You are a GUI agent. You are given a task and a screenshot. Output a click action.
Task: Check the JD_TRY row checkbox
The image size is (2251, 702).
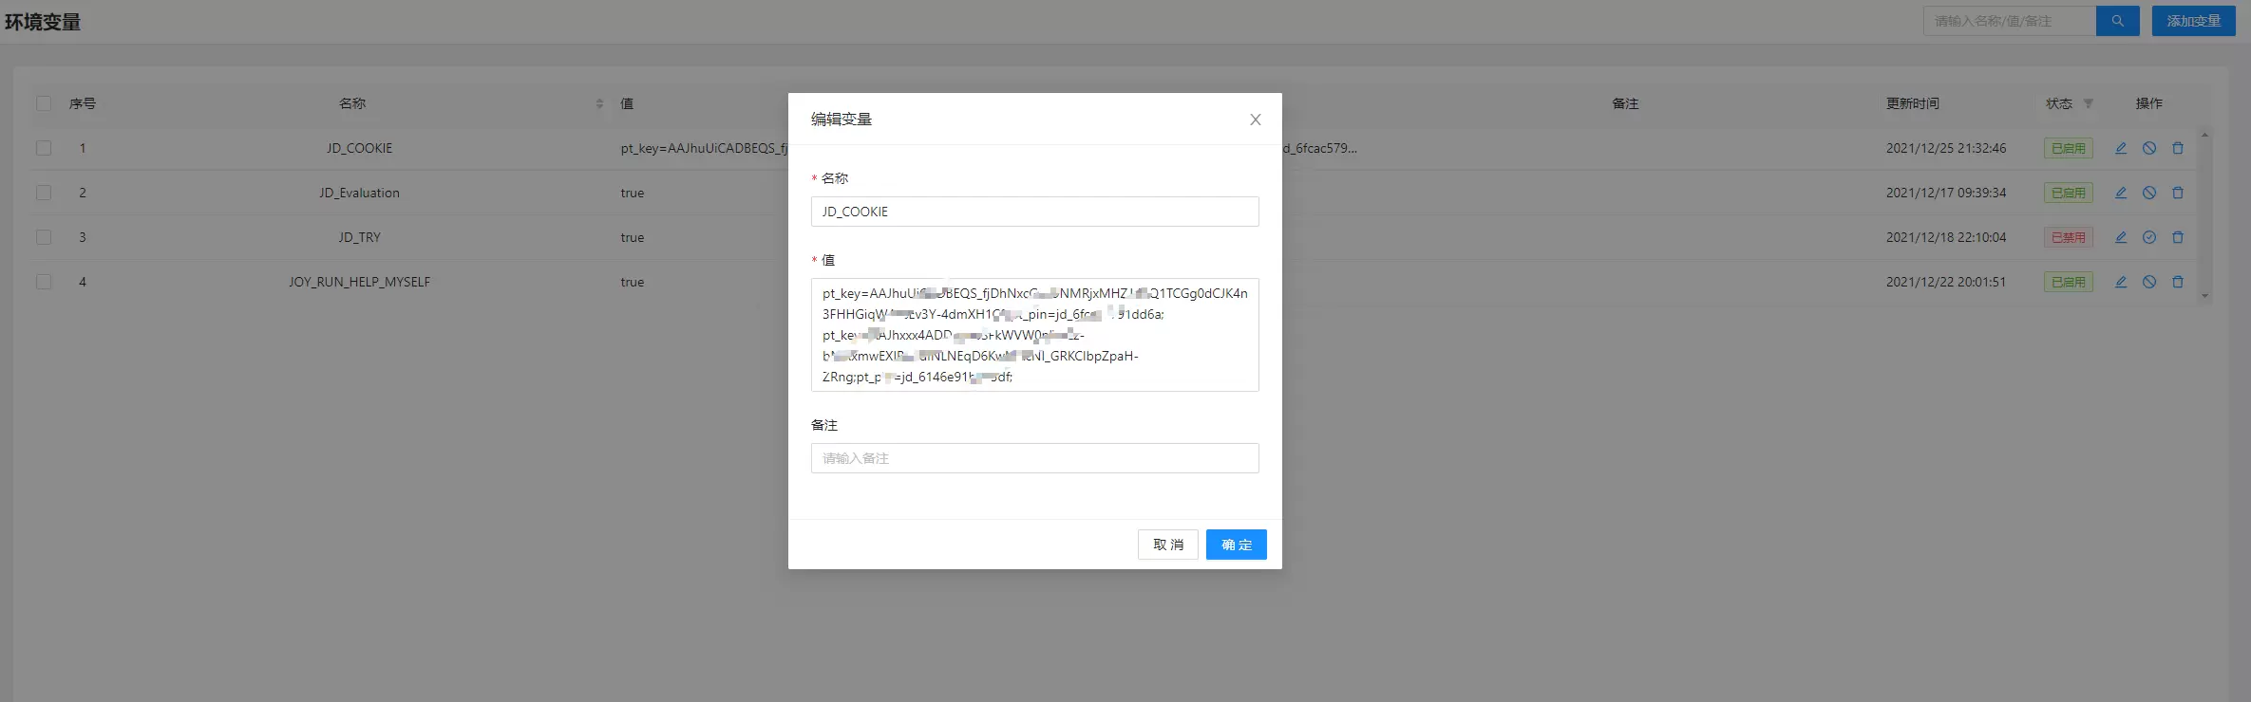point(44,237)
